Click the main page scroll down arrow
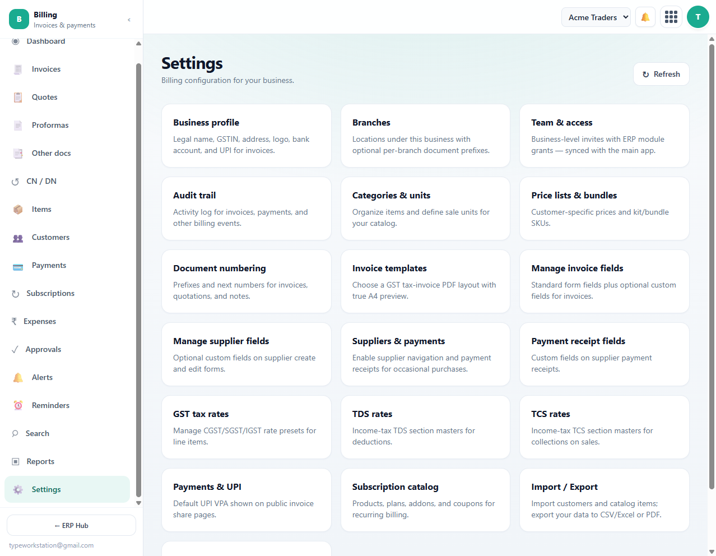Screen dimensions: 716x556 712,551
